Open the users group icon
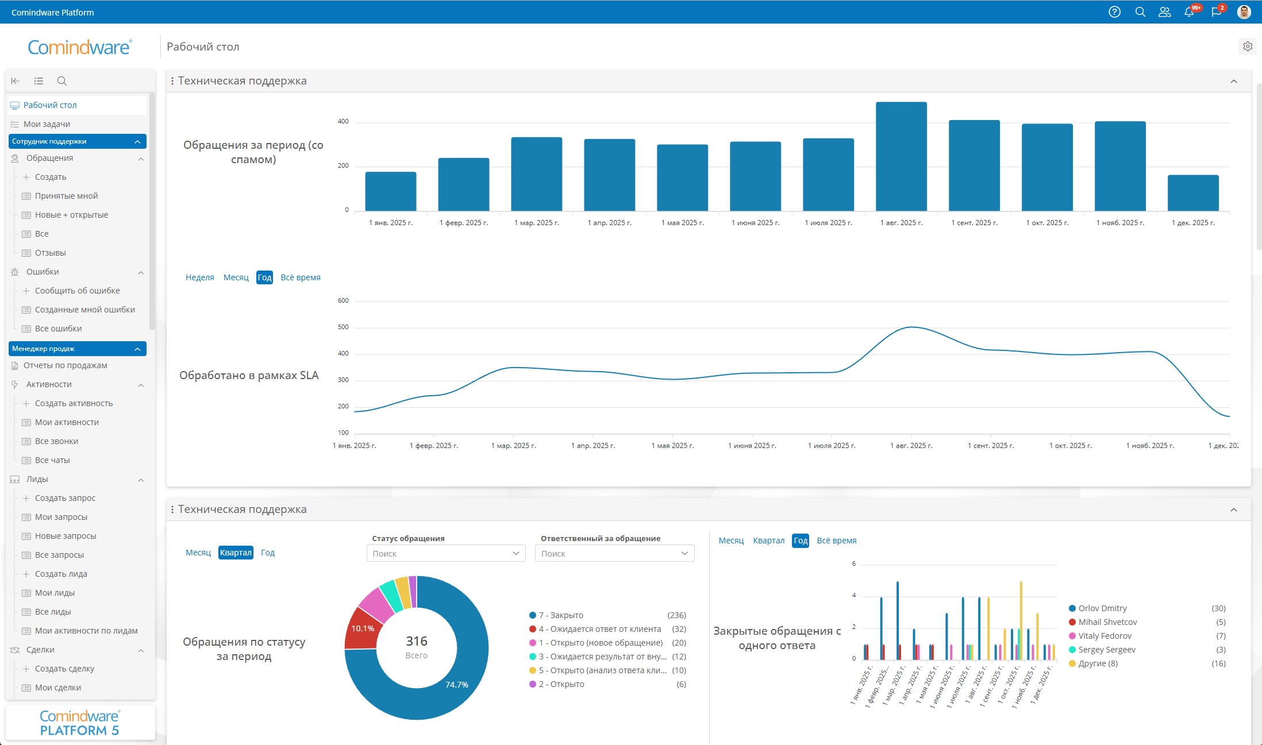This screenshot has width=1262, height=745. click(x=1164, y=12)
